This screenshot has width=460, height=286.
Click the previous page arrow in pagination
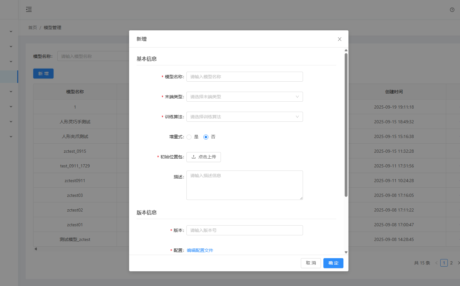437,263
